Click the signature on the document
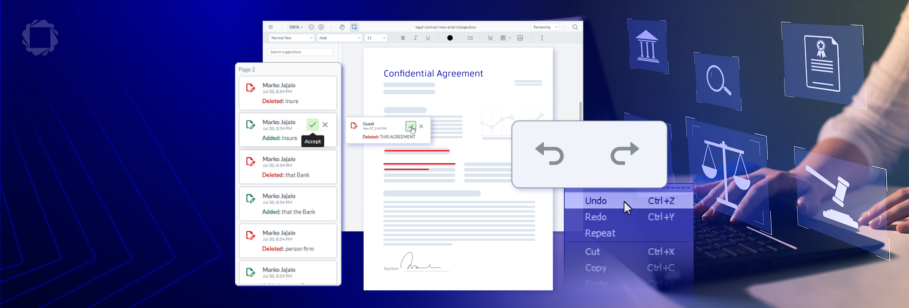The height and width of the screenshot is (308, 909). point(421,262)
